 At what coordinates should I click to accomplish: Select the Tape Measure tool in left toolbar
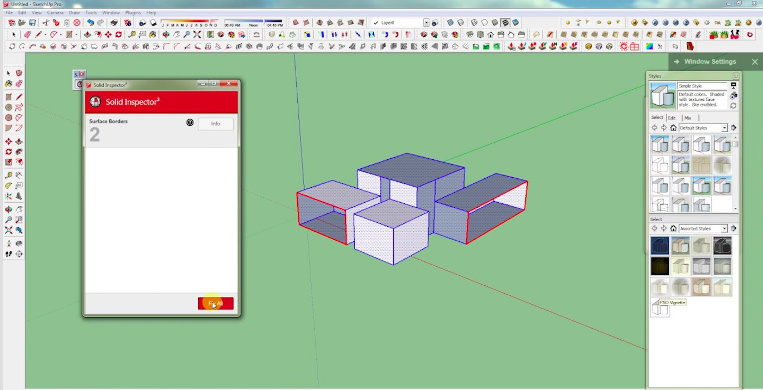(8, 175)
